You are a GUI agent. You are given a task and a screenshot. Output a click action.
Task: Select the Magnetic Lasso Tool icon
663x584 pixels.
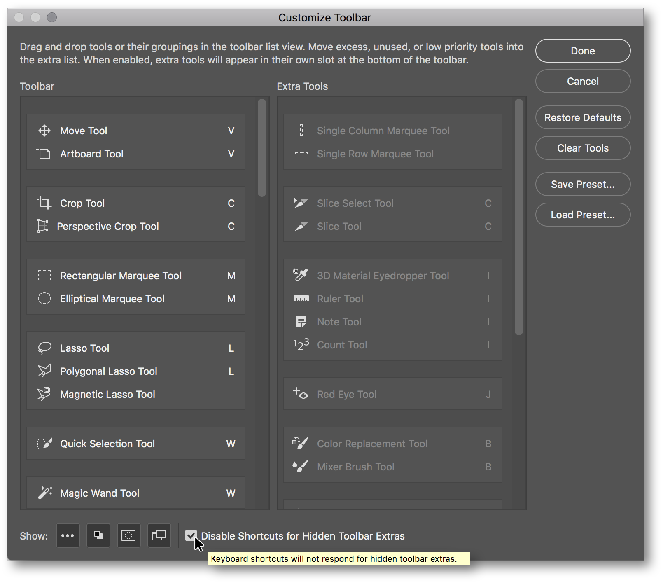pos(44,394)
